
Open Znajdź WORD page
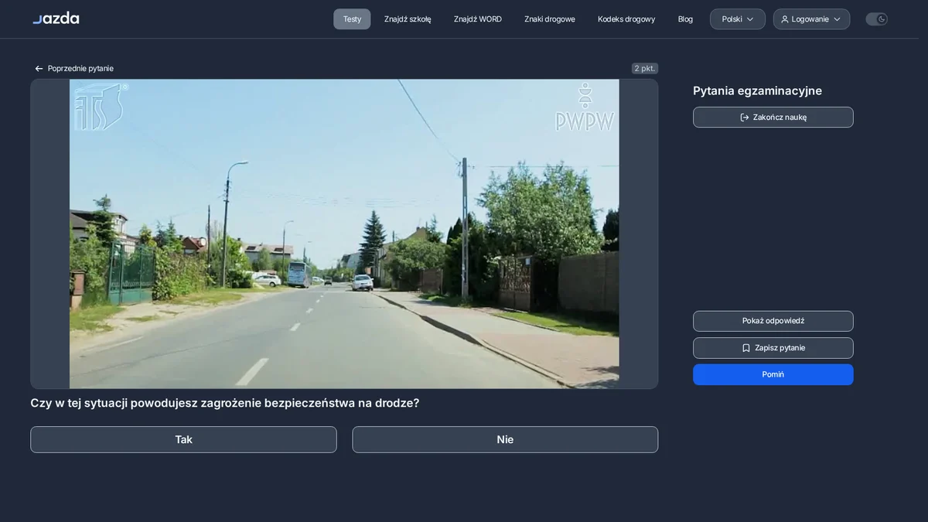pyautogui.click(x=478, y=19)
